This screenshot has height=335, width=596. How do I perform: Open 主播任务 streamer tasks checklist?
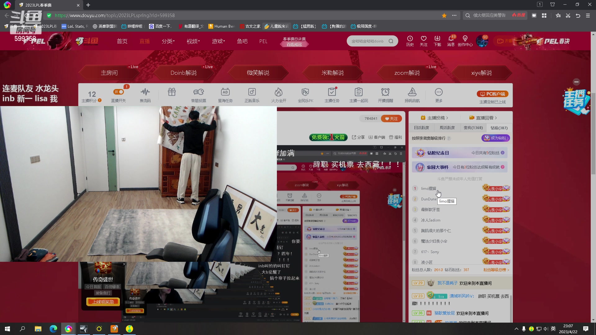[x=332, y=95]
